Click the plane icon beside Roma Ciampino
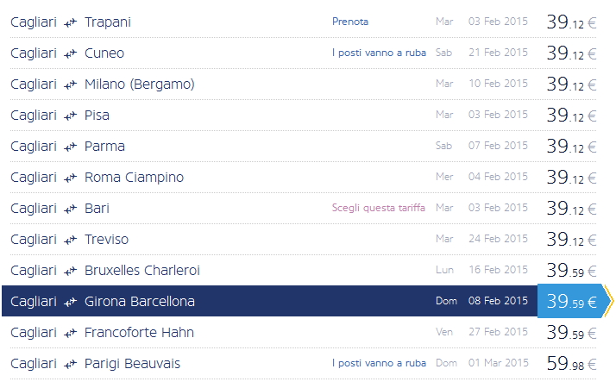Viewport: 616px width, 388px height. coord(71,178)
